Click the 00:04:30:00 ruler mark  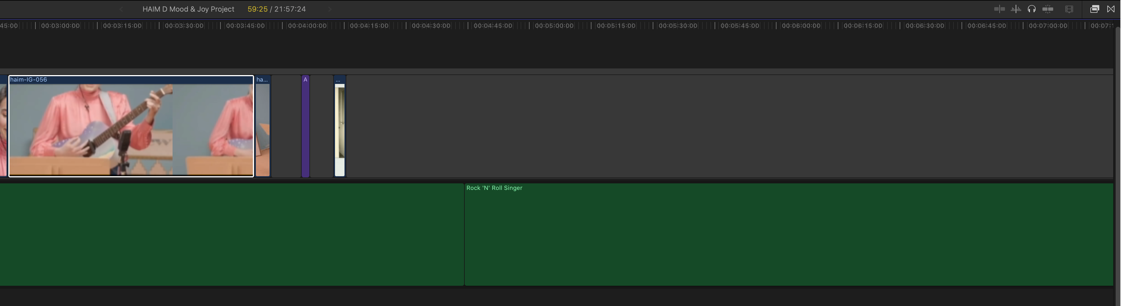coord(431,26)
